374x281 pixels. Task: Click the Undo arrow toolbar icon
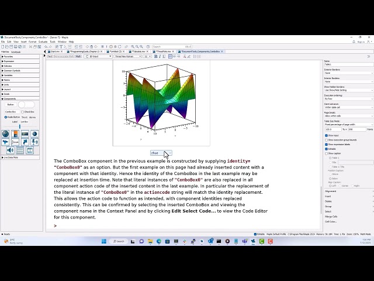point(46,47)
